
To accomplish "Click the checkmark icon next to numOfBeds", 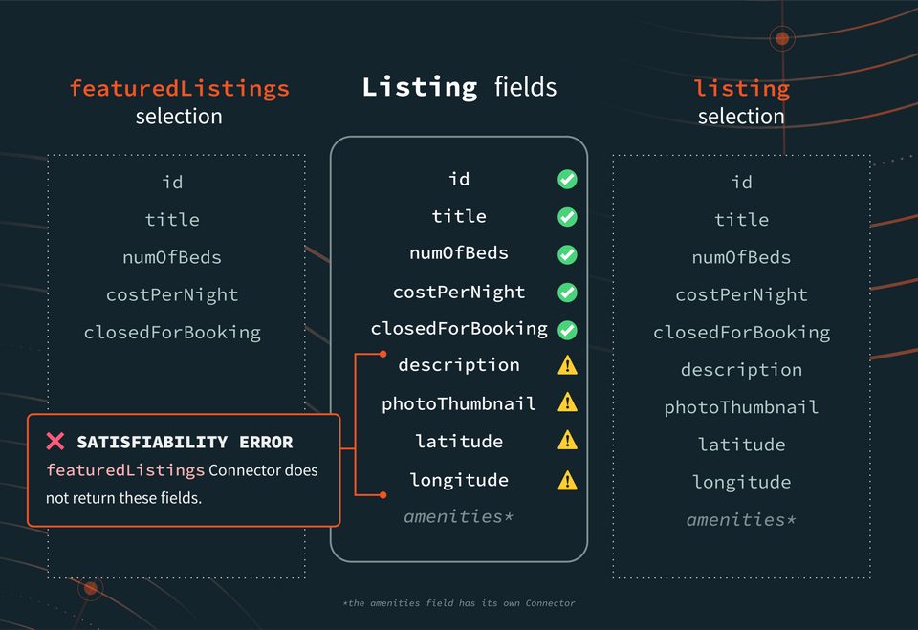I will coord(567,254).
